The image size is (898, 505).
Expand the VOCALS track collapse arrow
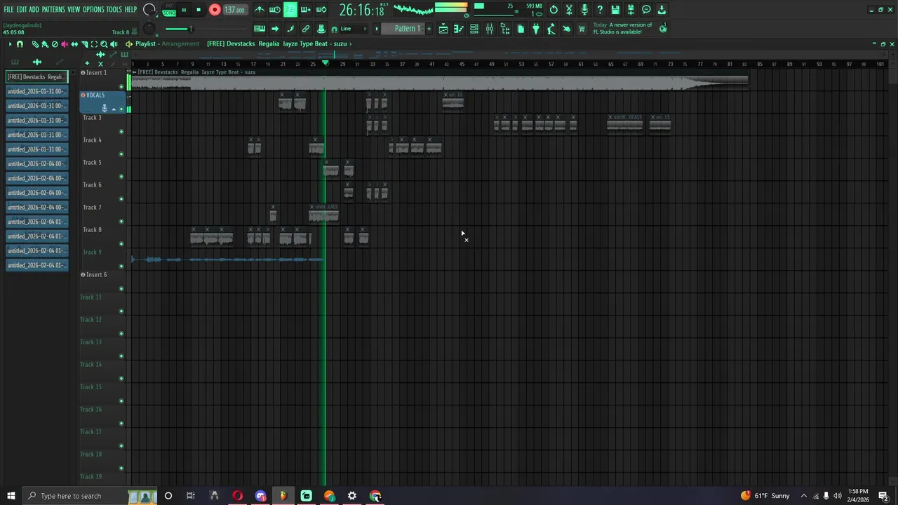click(114, 109)
